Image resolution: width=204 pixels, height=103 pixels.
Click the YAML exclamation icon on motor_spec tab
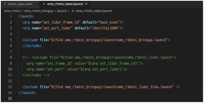click(5, 4)
